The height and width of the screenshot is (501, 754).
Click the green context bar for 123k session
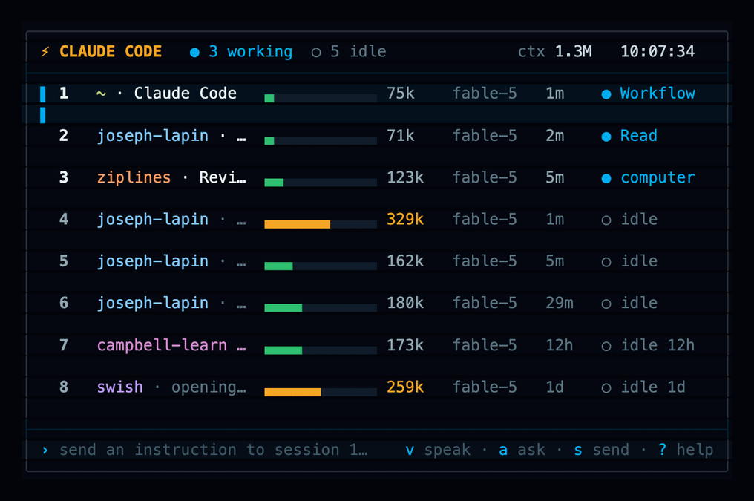tap(321, 183)
